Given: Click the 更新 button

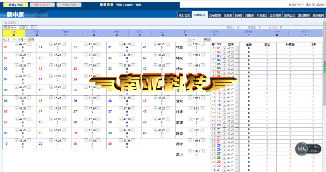Looking at the screenshot, I should click(x=207, y=40).
